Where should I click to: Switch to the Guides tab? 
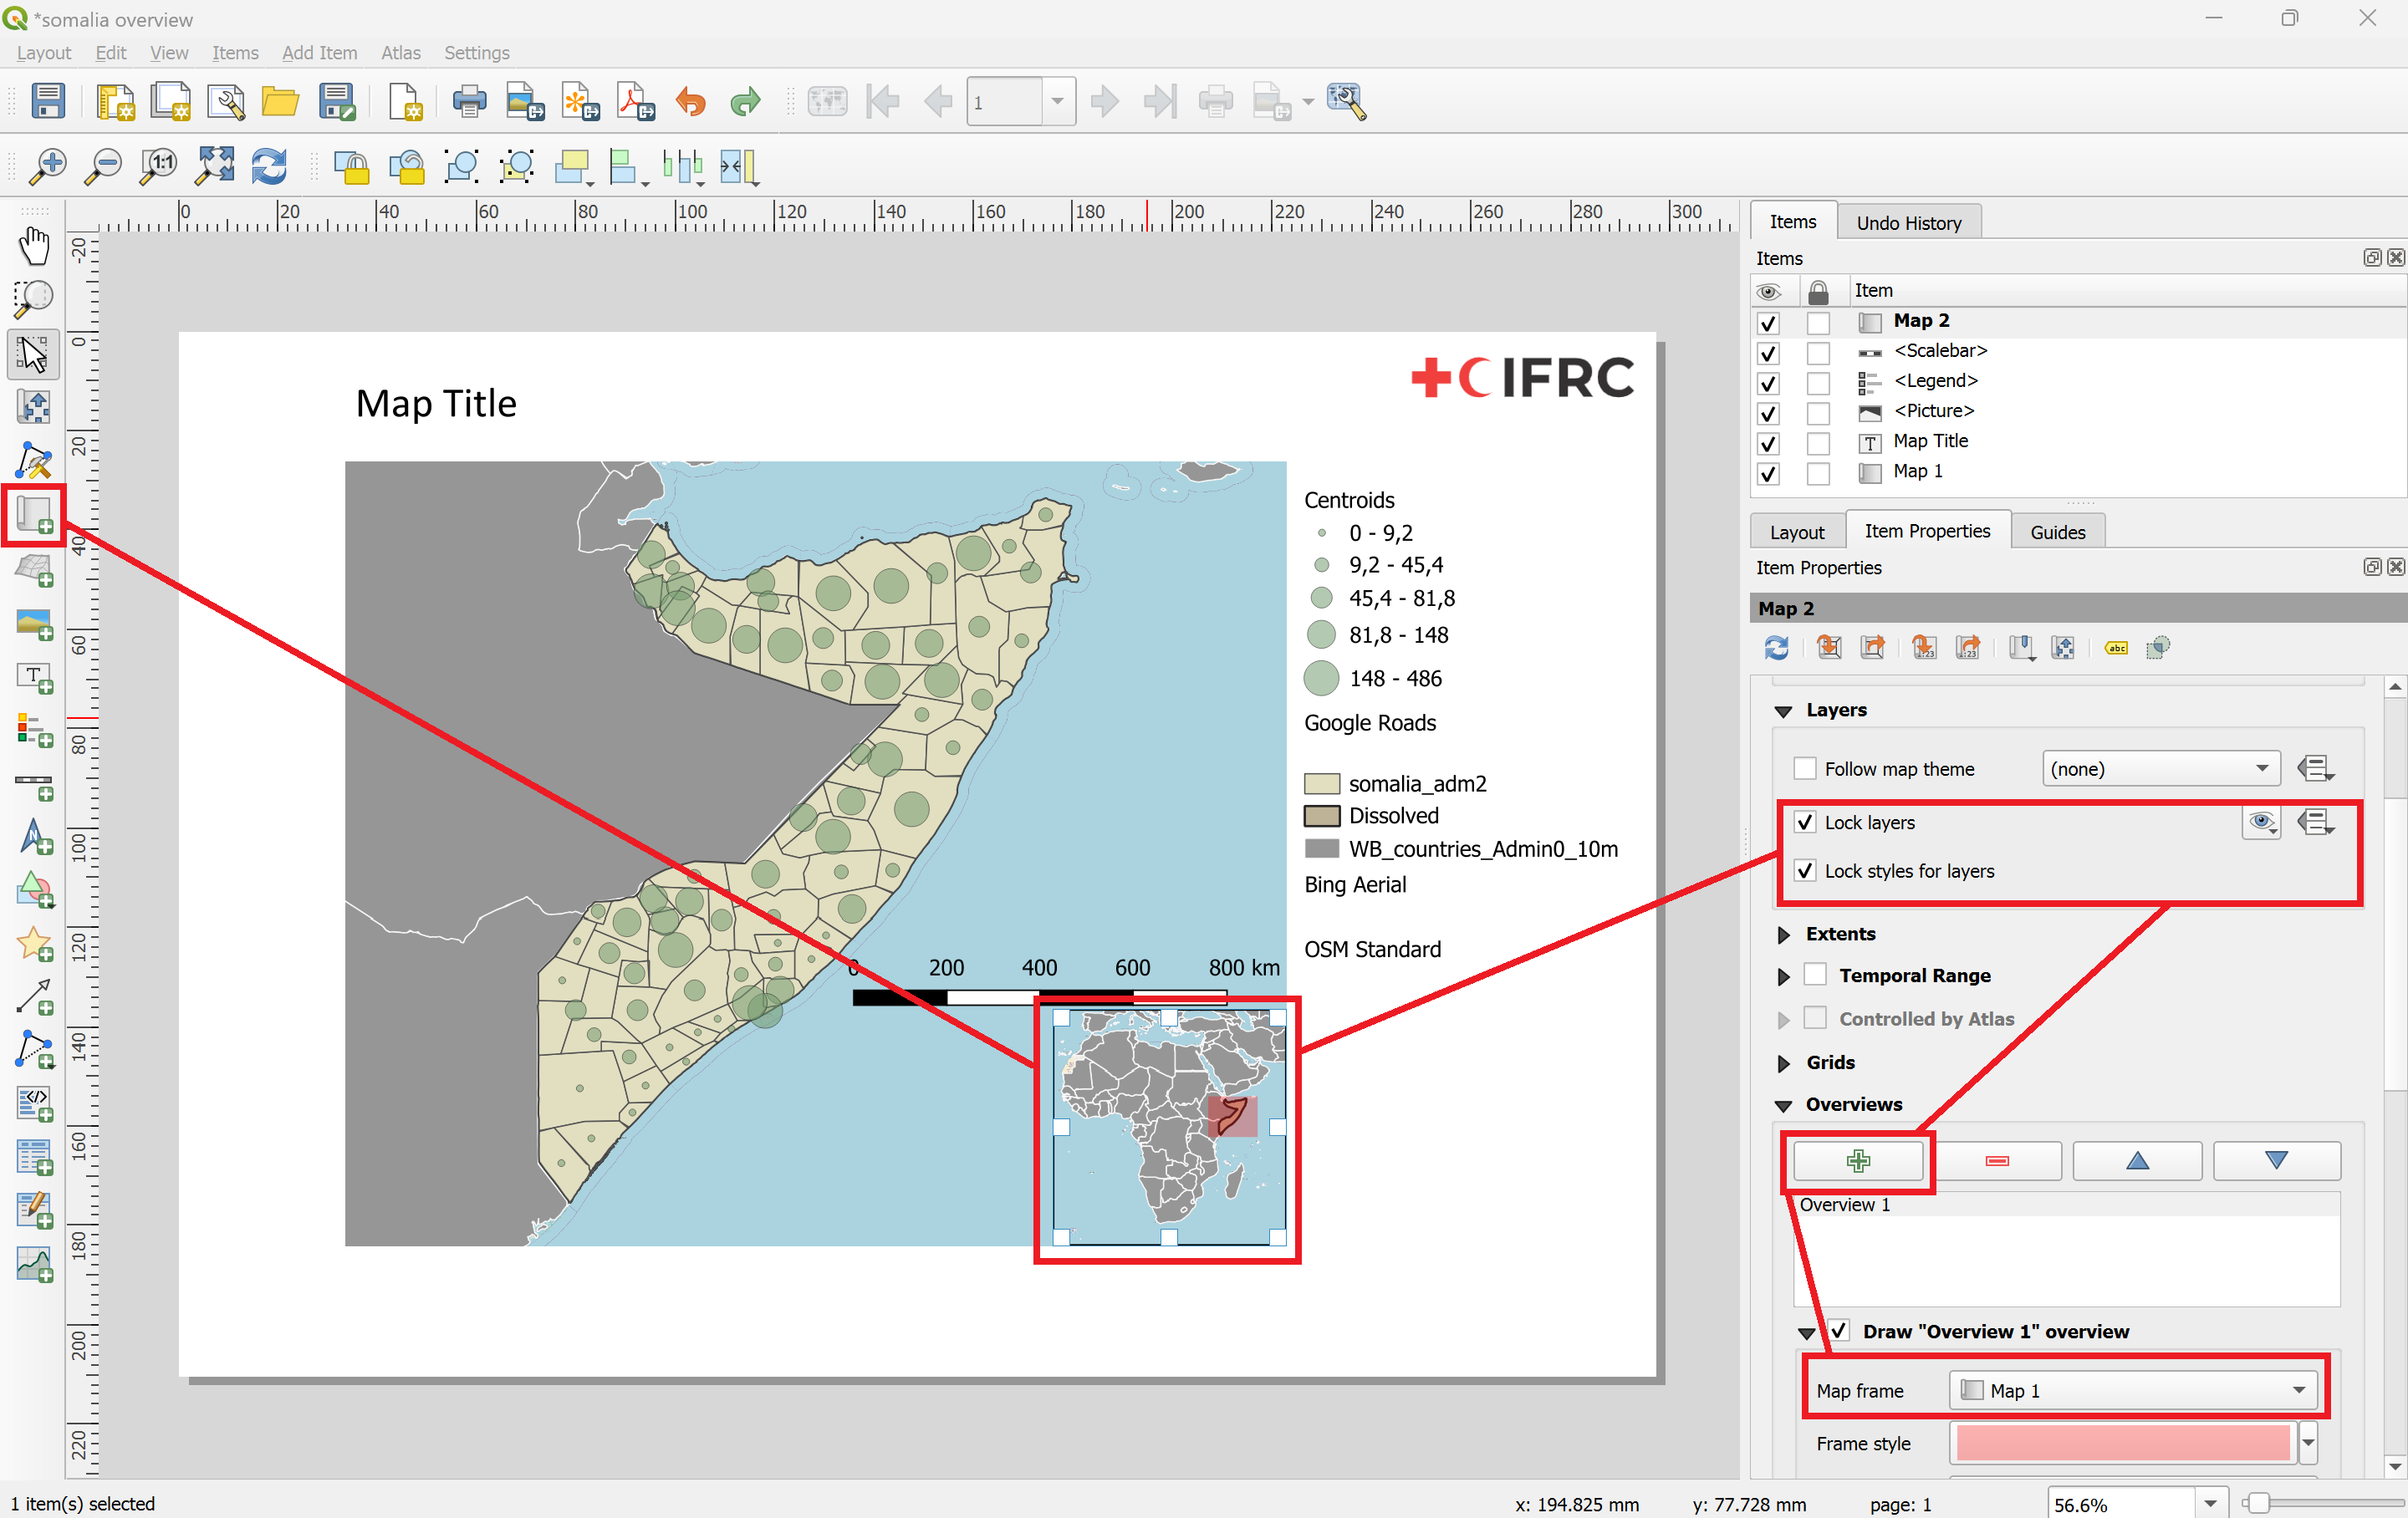point(2057,532)
